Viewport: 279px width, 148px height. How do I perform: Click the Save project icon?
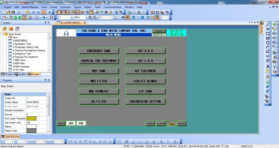[13, 12]
